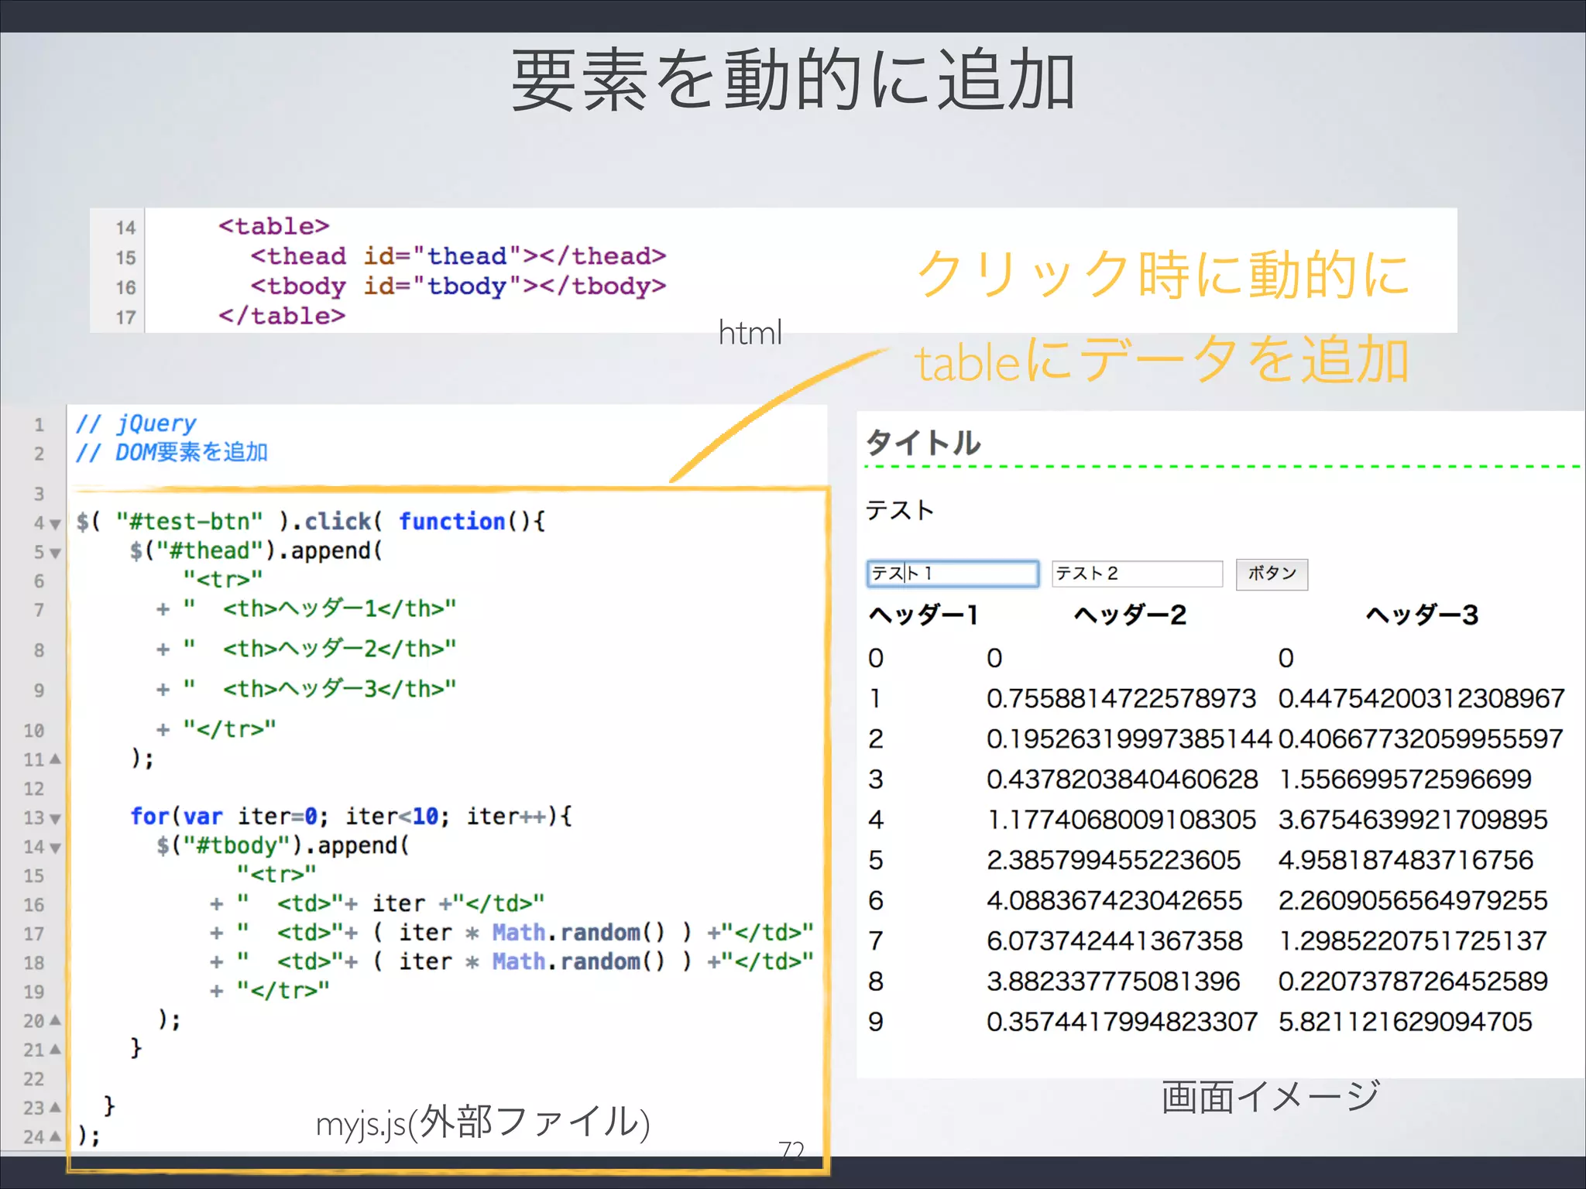
Task: Click the closing </table> tag line
Action: [x=282, y=316]
